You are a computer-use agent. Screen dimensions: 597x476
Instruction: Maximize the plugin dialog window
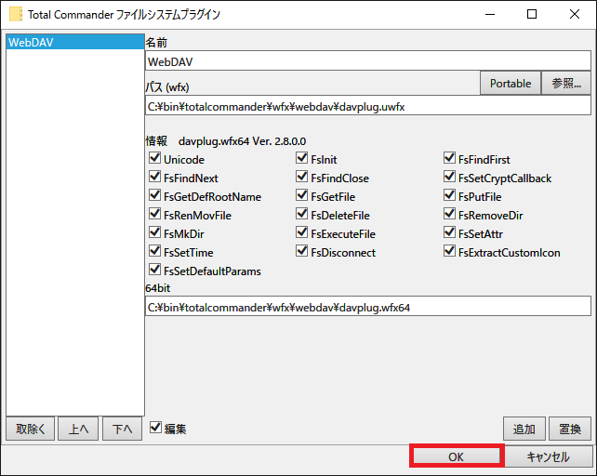pos(532,15)
